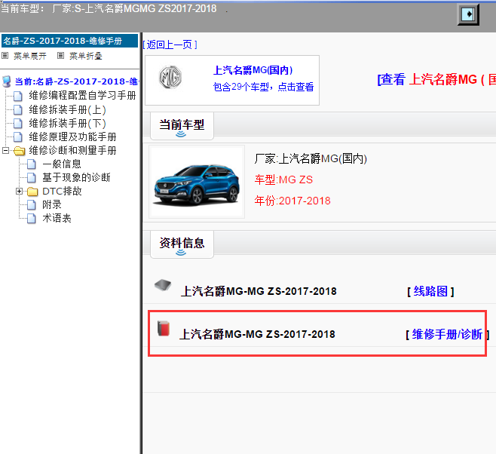This screenshot has height=454, width=496.
Task: Click page icon beside 维修拆装手册(下)
Action: (18, 124)
